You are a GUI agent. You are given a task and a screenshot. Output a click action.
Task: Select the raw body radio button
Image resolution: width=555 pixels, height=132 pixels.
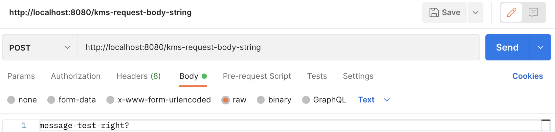pos(226,100)
